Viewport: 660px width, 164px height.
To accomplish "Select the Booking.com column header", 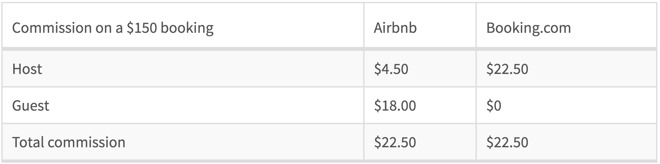I will point(528,28).
